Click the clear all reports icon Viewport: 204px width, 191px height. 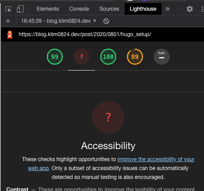click(106, 21)
